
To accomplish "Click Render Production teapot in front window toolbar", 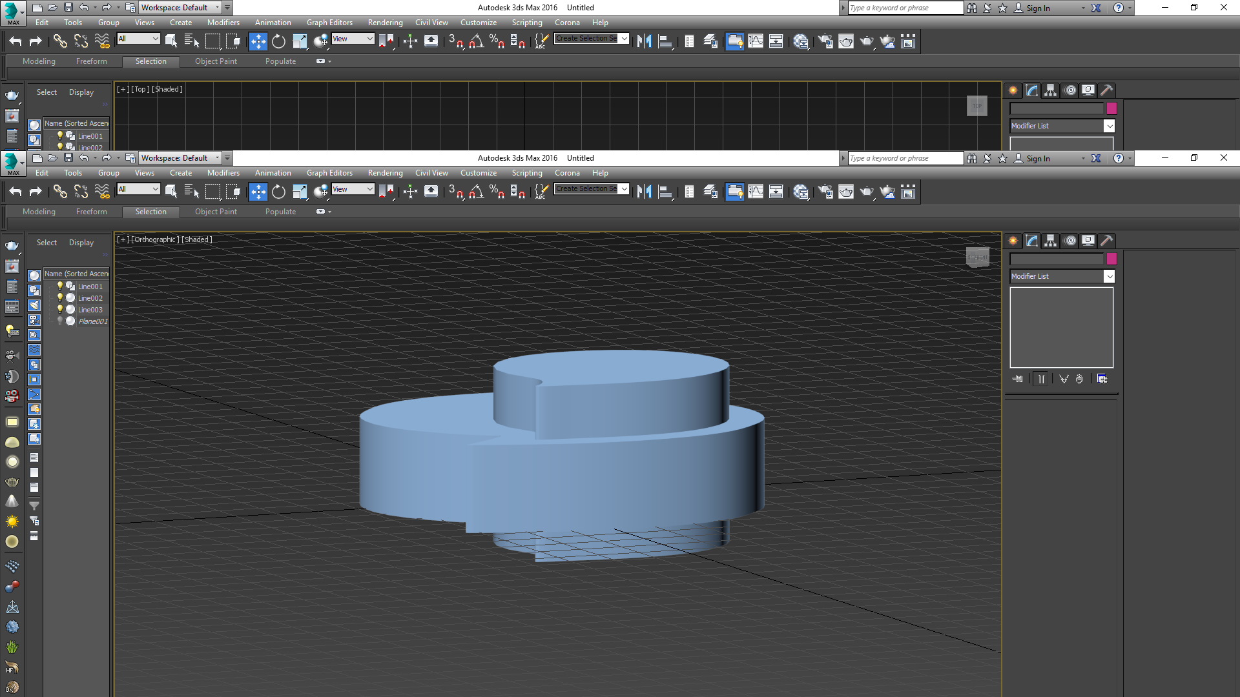I will pos(867,192).
